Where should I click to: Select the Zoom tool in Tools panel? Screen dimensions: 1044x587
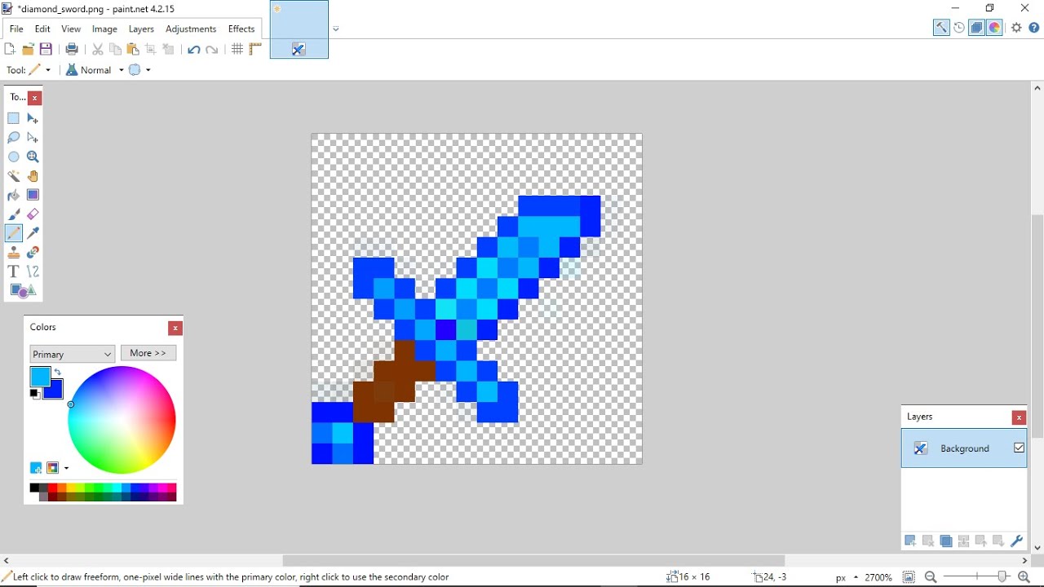pyautogui.click(x=33, y=157)
